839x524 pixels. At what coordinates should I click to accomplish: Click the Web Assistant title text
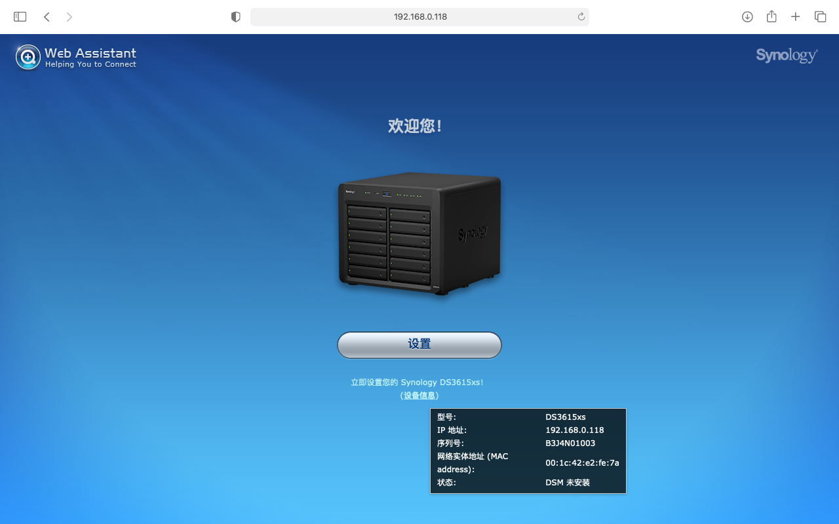click(x=90, y=53)
